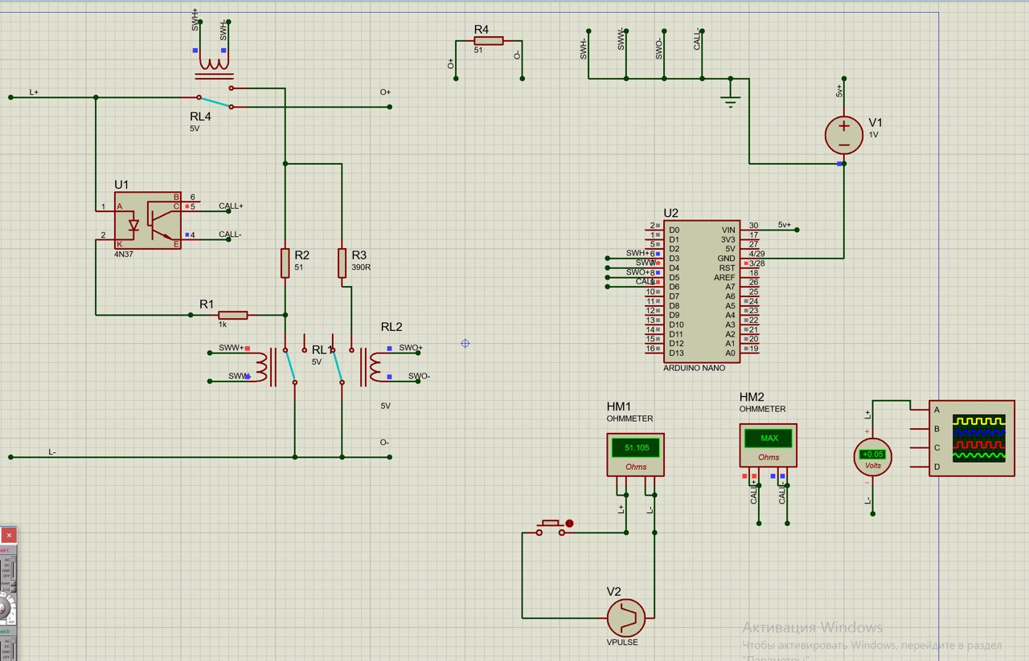The width and height of the screenshot is (1029, 661).
Task: Select resistor R2 body (51)
Action: pyautogui.click(x=285, y=263)
